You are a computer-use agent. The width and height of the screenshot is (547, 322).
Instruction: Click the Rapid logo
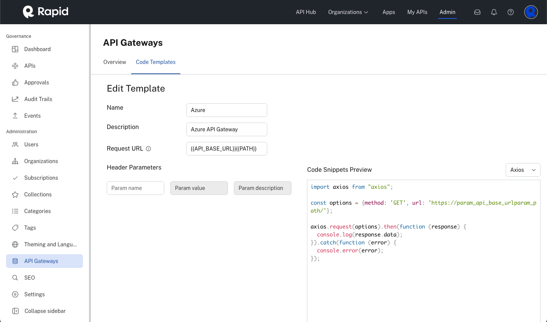click(x=45, y=12)
